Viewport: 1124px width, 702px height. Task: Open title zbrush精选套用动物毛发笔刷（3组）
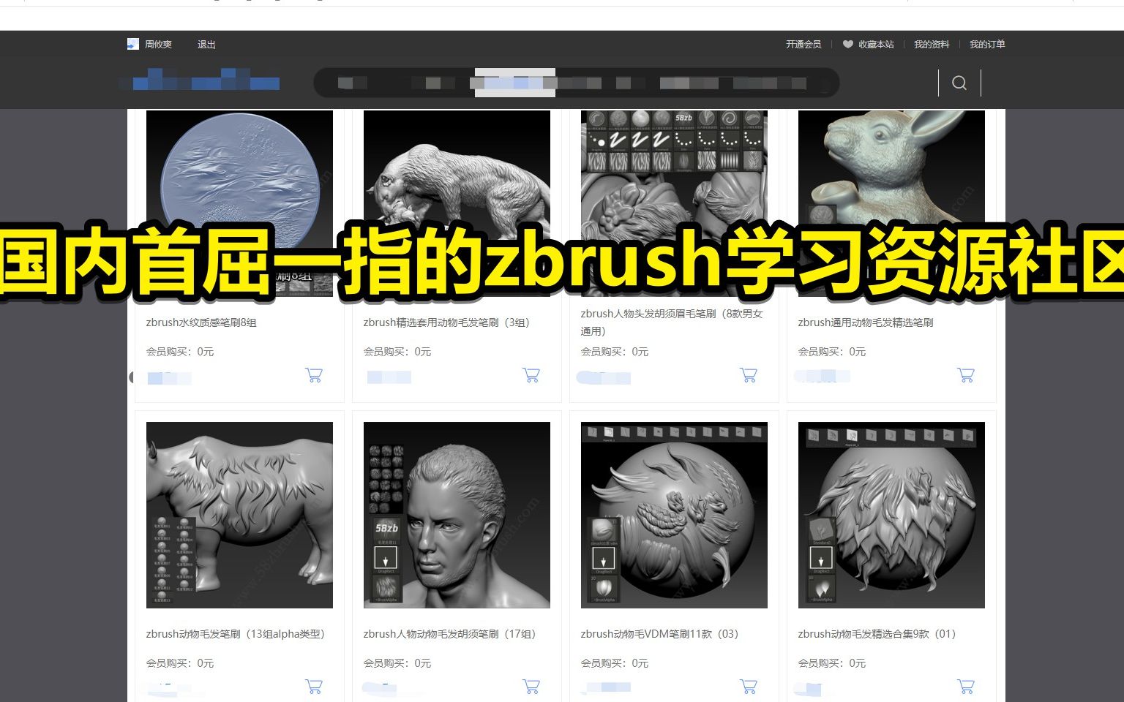tap(449, 322)
